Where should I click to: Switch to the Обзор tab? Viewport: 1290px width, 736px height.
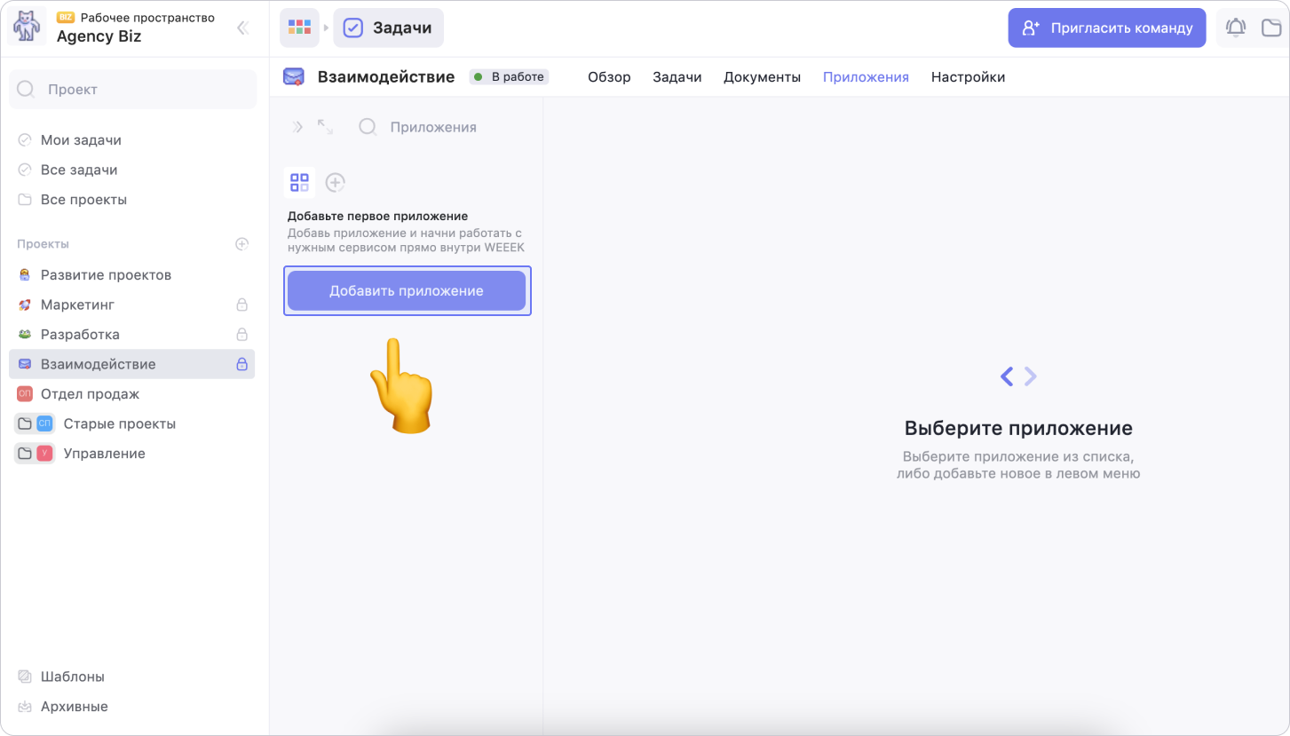pyautogui.click(x=609, y=77)
